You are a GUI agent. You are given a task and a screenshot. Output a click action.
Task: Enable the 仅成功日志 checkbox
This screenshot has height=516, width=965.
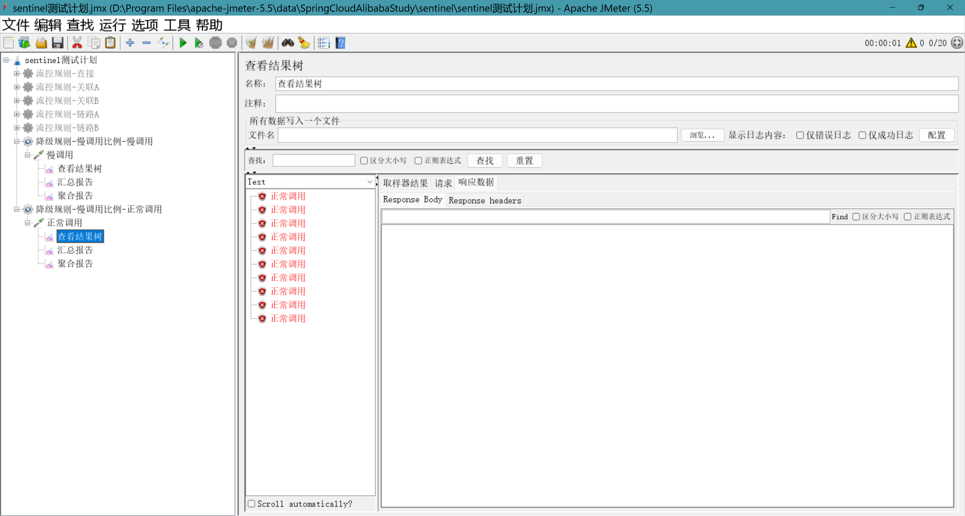[x=862, y=135]
